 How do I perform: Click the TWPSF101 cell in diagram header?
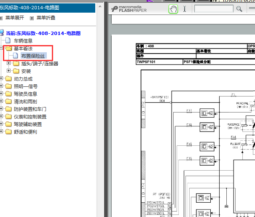(159, 62)
